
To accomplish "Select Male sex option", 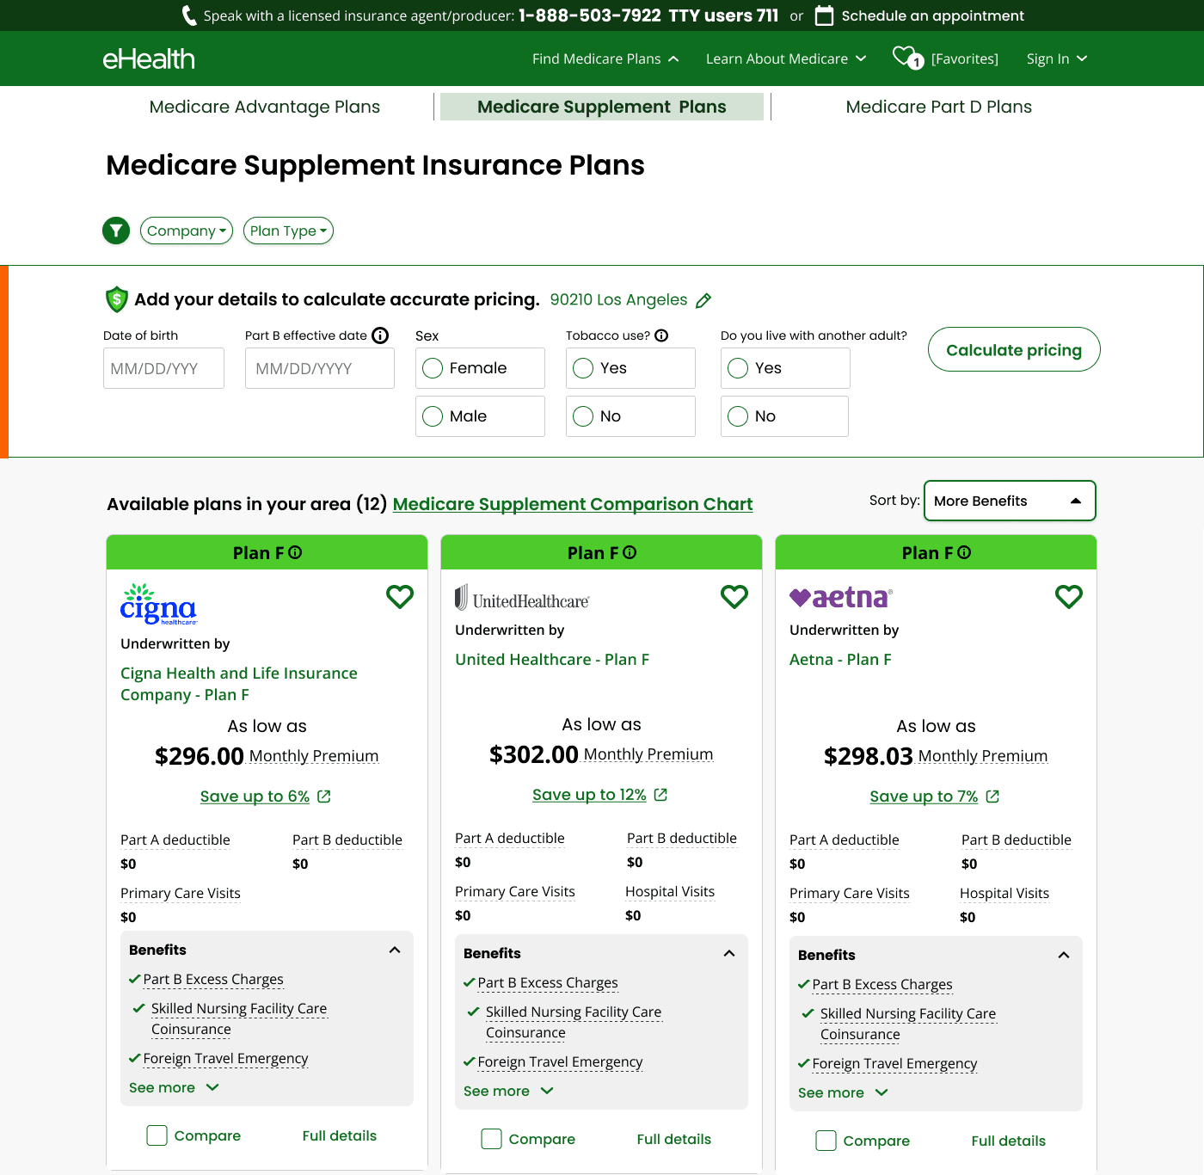I will (480, 416).
